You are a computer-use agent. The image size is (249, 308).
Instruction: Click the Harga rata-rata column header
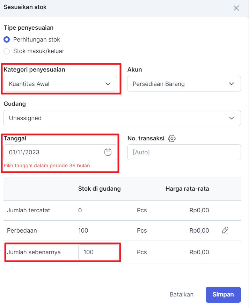click(x=187, y=189)
